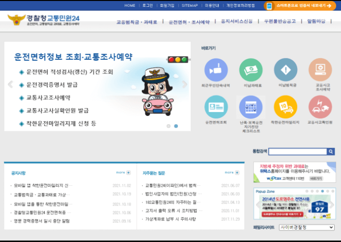This screenshot has width=341, height=242.
Task: Open notice 영문 경력증명서 일시 중단 알림
Action: pyautogui.click(x=42, y=221)
